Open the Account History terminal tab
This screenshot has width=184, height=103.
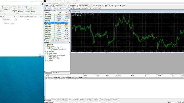(63, 100)
